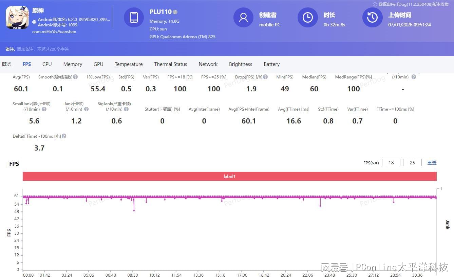Viewport: 454px width, 277px height.
Task: Click the info icon next to PLU110
Action: pyautogui.click(x=175, y=12)
